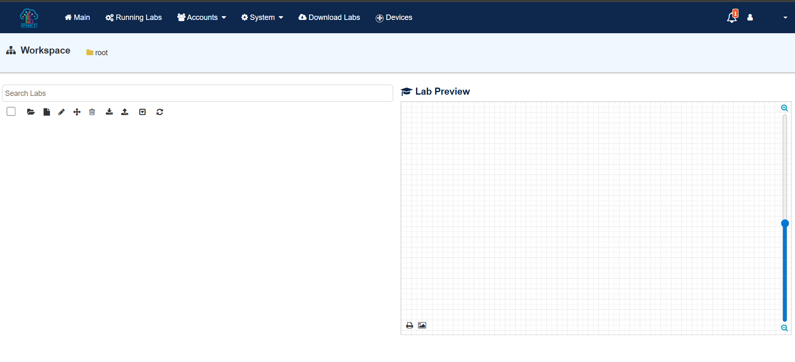
Task: Click the open folder icon in toolbar
Action: pyautogui.click(x=31, y=112)
